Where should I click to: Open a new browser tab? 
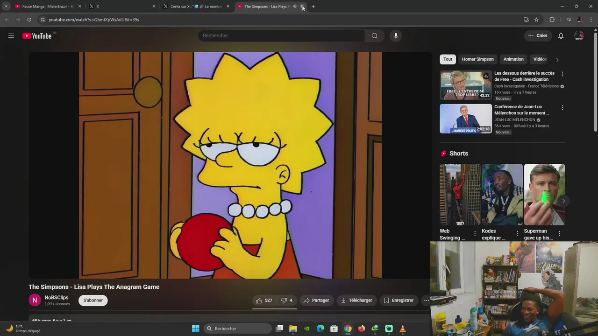pyautogui.click(x=313, y=7)
